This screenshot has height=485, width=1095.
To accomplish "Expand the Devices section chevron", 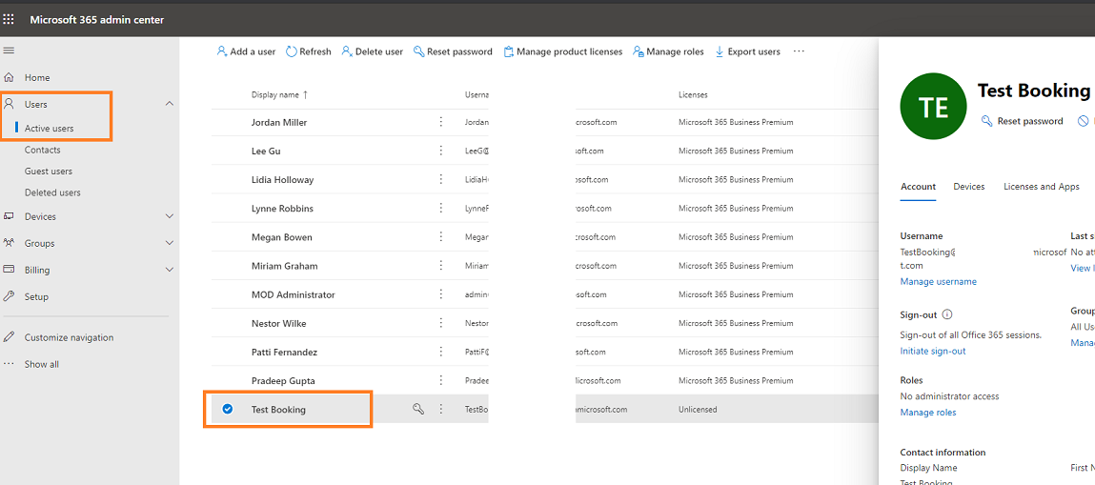I will [x=169, y=216].
